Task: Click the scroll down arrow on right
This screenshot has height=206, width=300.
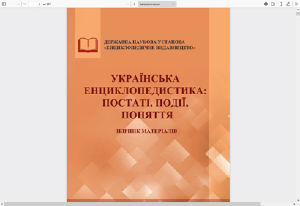Action: tap(298, 200)
